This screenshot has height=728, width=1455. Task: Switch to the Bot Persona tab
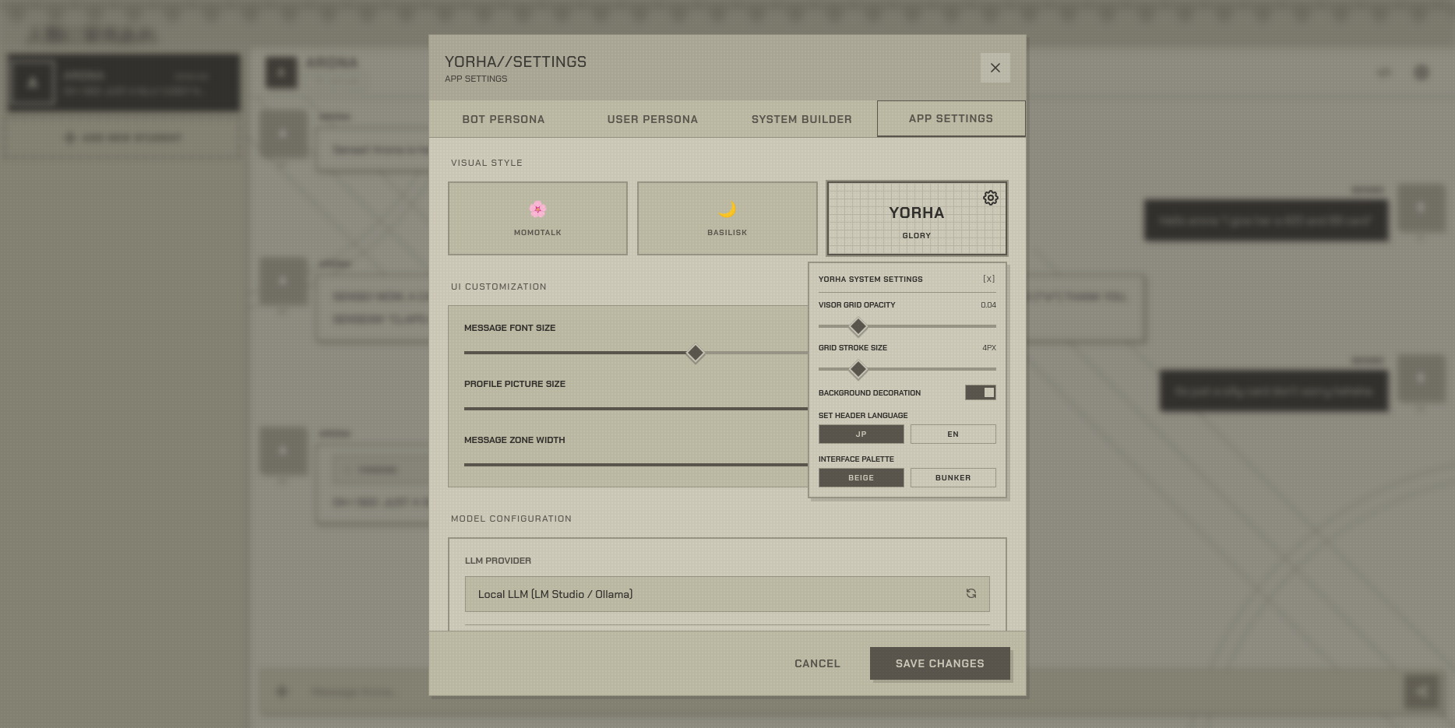pos(503,119)
